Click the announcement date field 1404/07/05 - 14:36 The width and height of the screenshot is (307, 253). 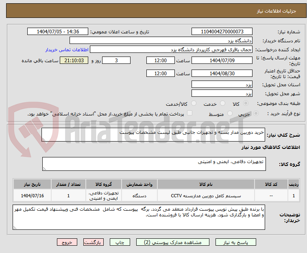[x=58, y=32]
